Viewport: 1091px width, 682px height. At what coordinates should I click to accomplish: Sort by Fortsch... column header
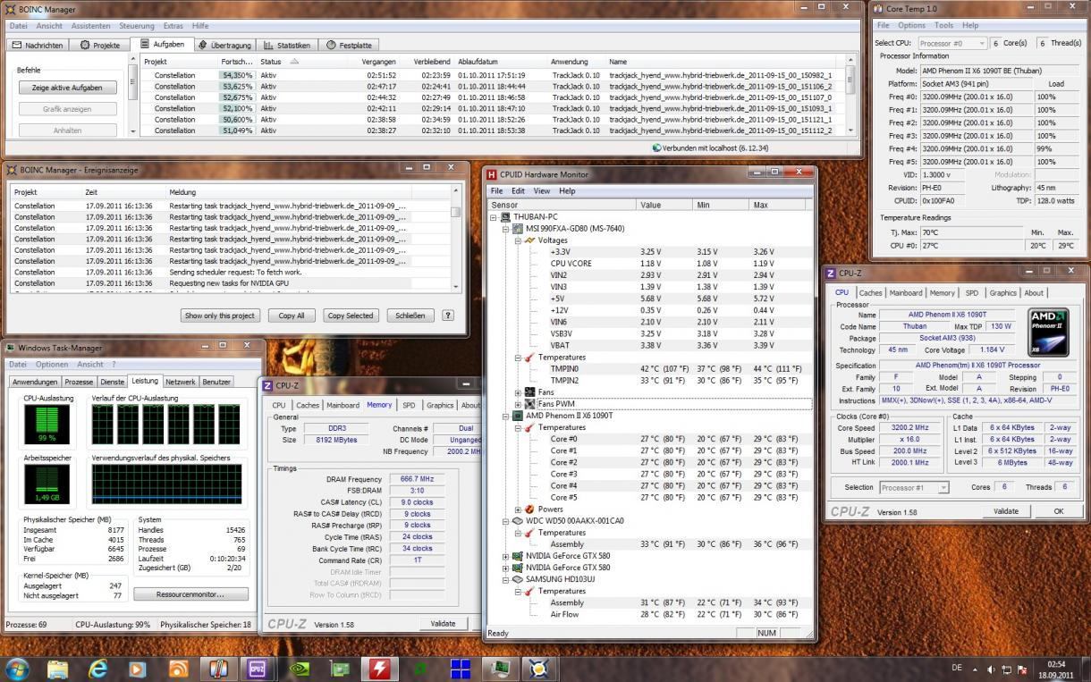click(237, 62)
